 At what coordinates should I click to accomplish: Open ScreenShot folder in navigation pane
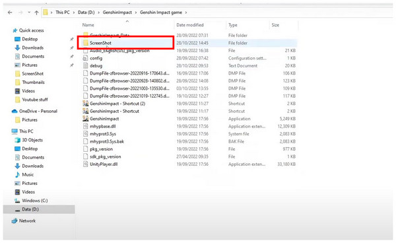click(29, 73)
